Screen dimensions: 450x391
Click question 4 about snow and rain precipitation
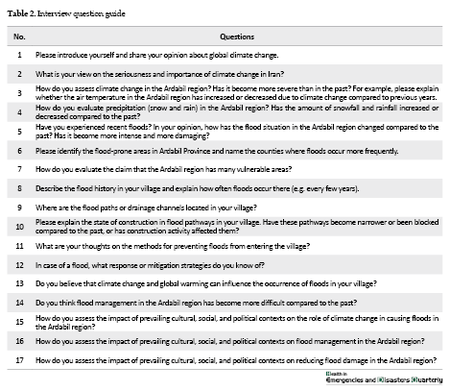point(237,112)
